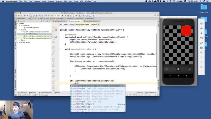Click the emulator sidebar overview square

click(201, 67)
